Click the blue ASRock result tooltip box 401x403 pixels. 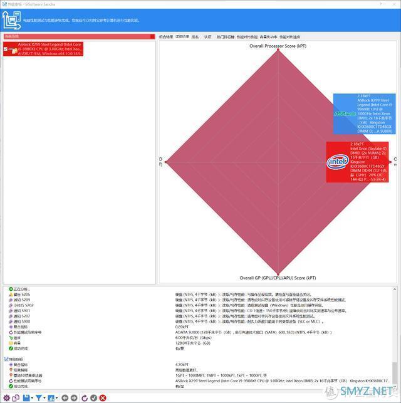[x=364, y=113]
